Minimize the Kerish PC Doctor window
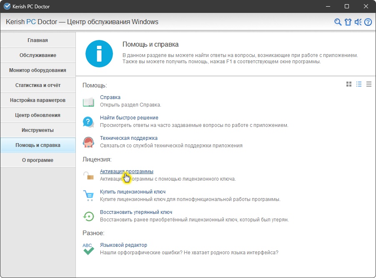 [x=328, y=7]
